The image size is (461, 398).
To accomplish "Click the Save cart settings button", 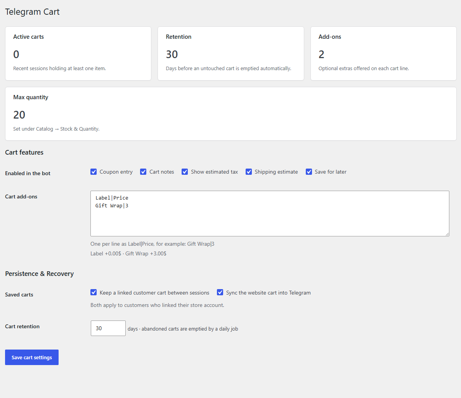I will [x=32, y=357].
